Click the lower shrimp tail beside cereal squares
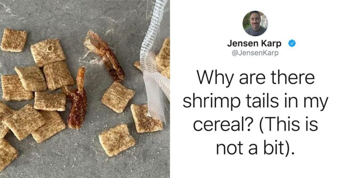The image size is (340, 178). (x=77, y=100)
